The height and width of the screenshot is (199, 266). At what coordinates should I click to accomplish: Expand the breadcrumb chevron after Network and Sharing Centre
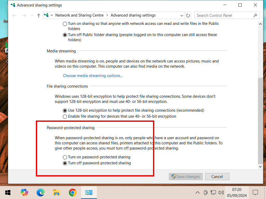point(107,16)
